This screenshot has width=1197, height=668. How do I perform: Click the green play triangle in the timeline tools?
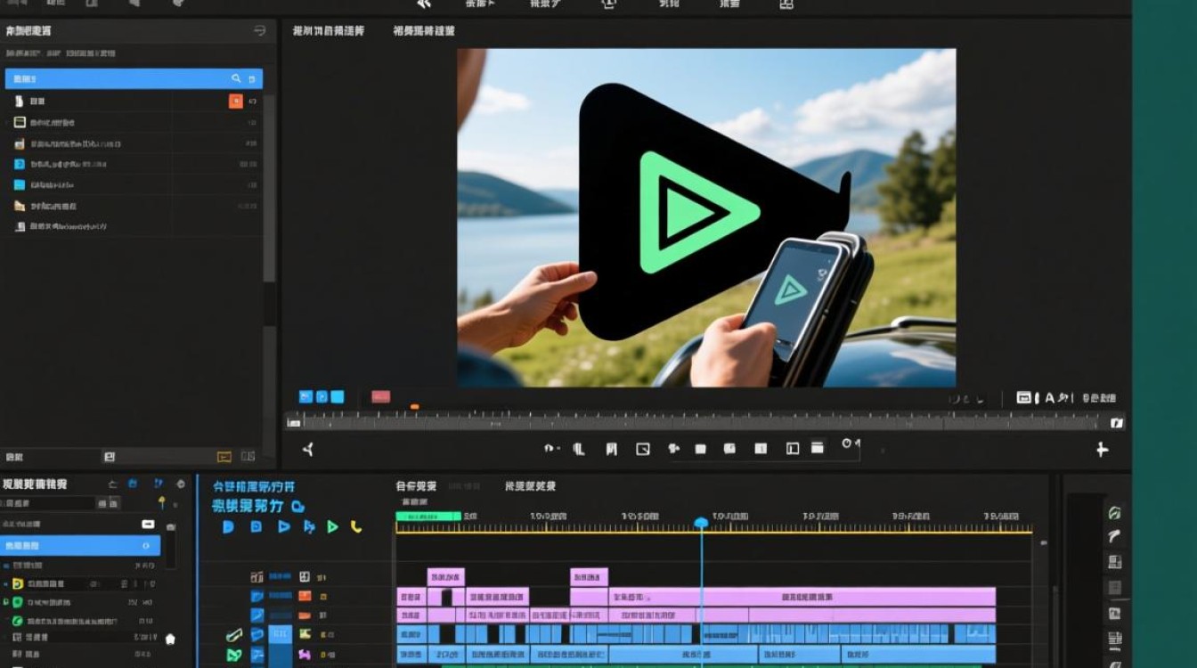click(x=332, y=526)
